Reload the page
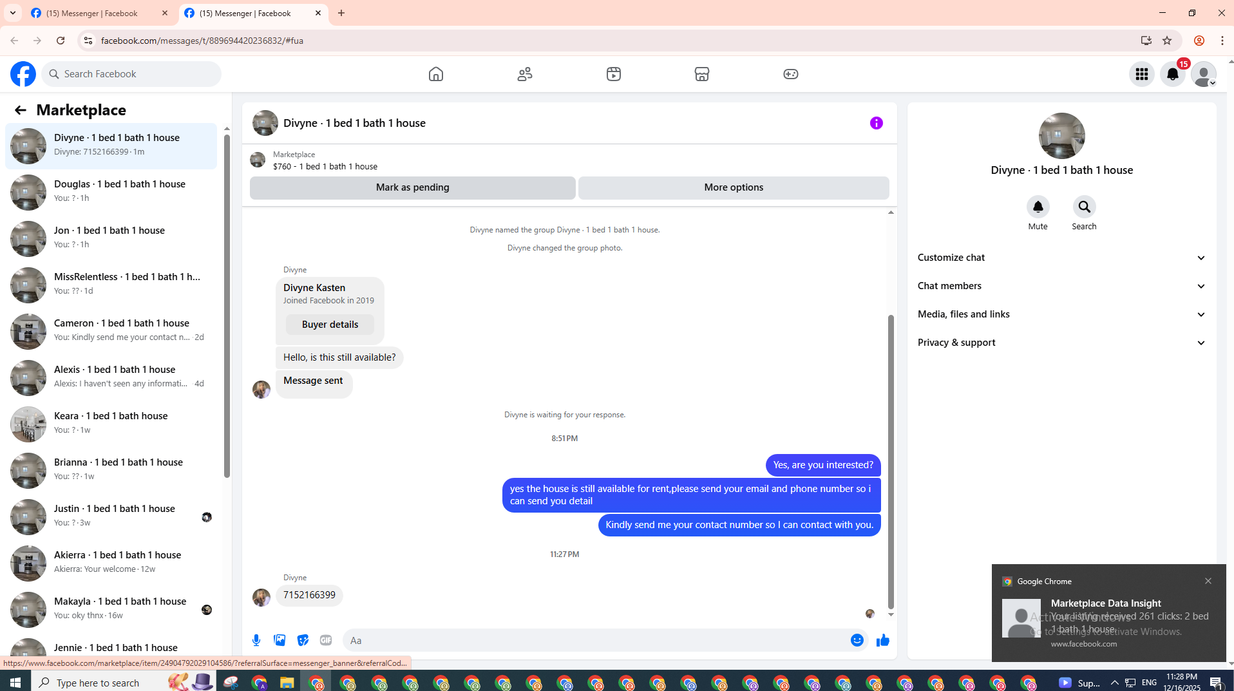This screenshot has height=691, width=1234. point(61,41)
